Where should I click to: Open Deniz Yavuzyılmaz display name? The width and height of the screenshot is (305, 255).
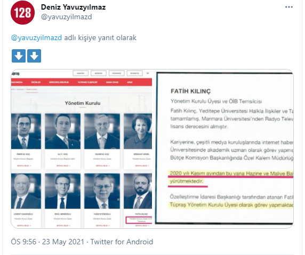click(x=73, y=7)
